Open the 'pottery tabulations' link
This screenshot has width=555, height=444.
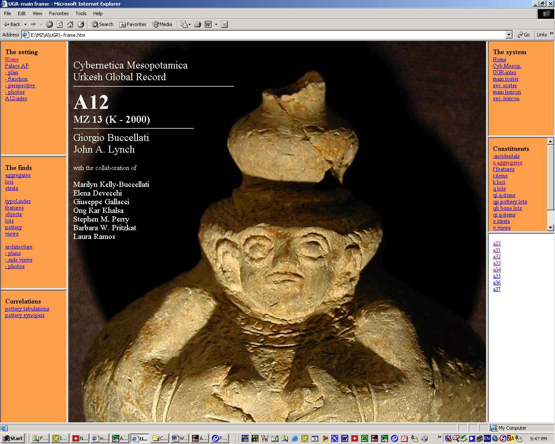click(27, 309)
